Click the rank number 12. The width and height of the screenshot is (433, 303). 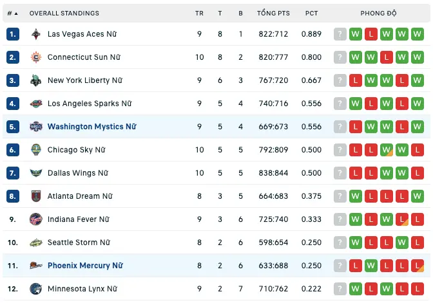coord(13,289)
